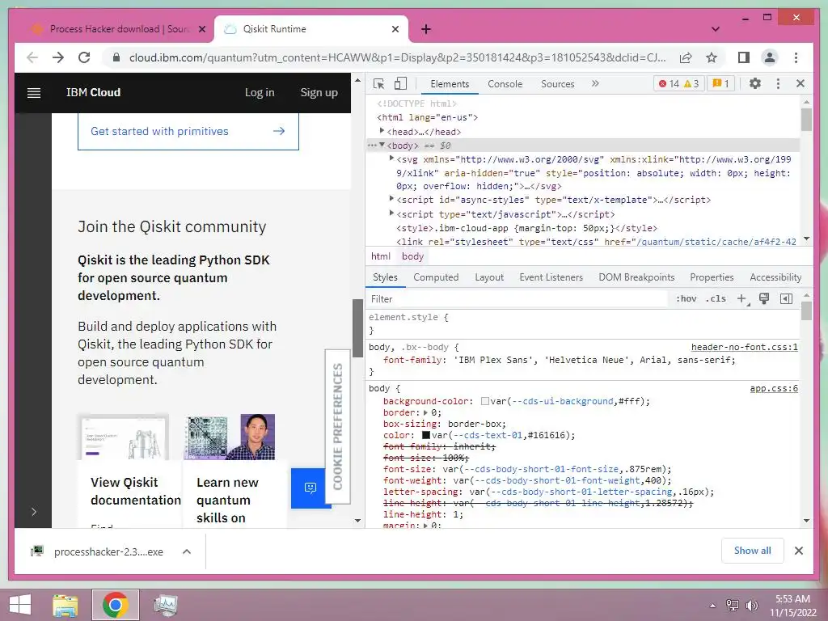Click the background-color white swatch
The image size is (828, 621).
[485, 401]
